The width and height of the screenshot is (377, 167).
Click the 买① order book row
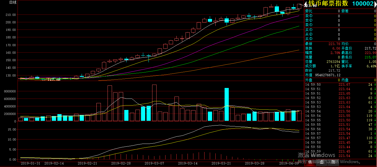point(340,30)
